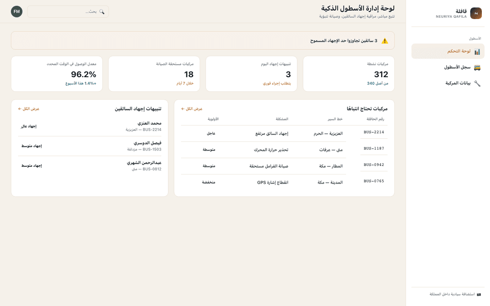The width and height of the screenshot is (490, 306).
Task: Click the يتطلب إجراء فوري subtext
Action: coord(277,83)
